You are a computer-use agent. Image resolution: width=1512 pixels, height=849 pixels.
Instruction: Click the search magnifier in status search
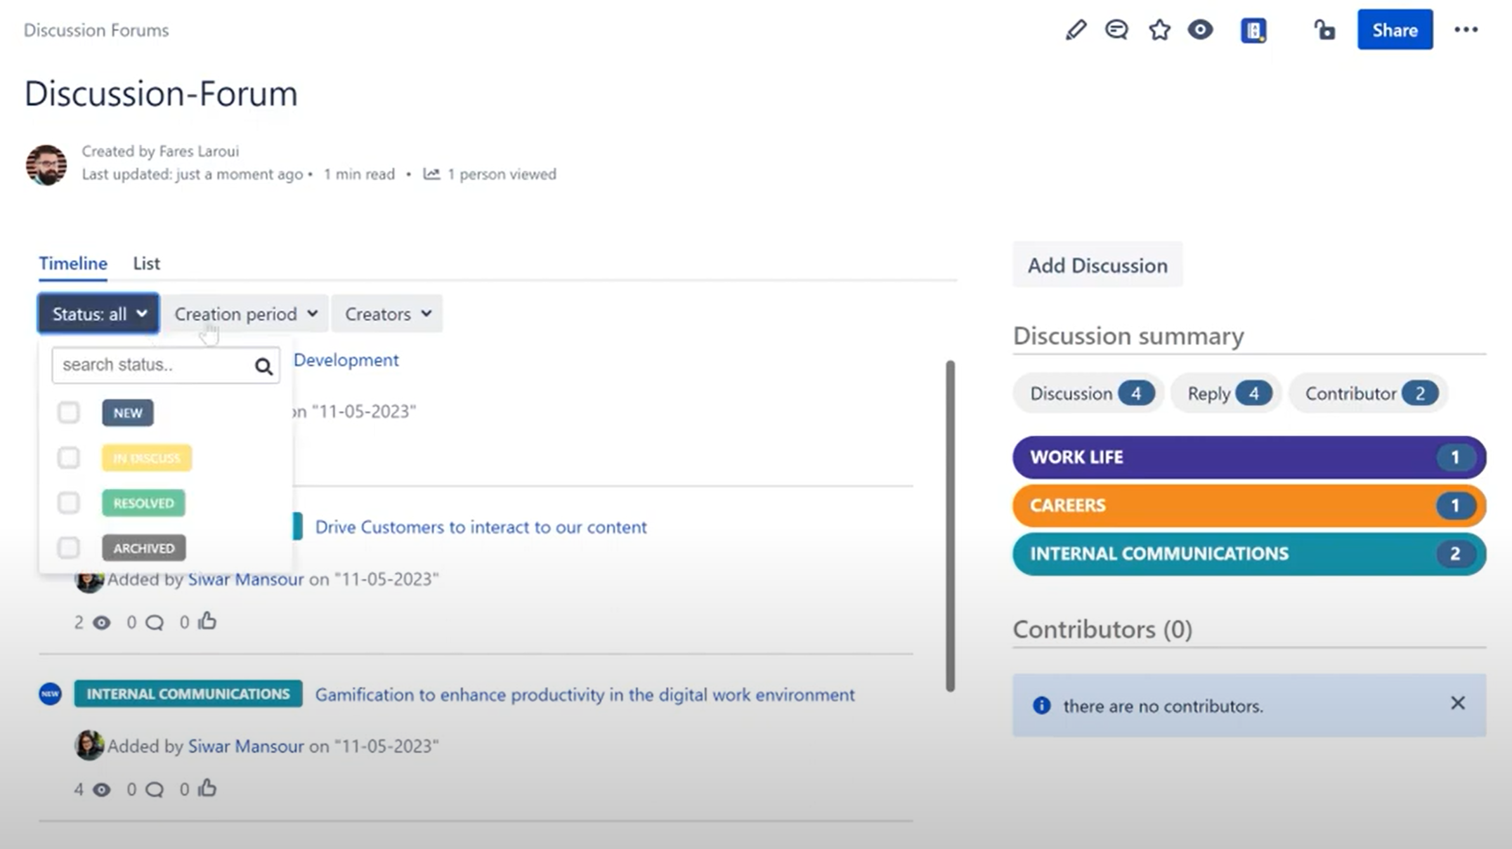tap(263, 365)
